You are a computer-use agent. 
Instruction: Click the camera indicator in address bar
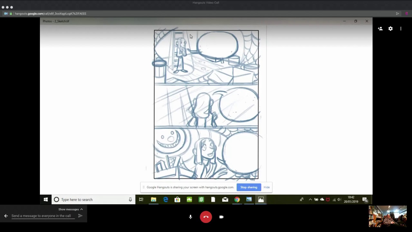pyautogui.click(x=6, y=14)
